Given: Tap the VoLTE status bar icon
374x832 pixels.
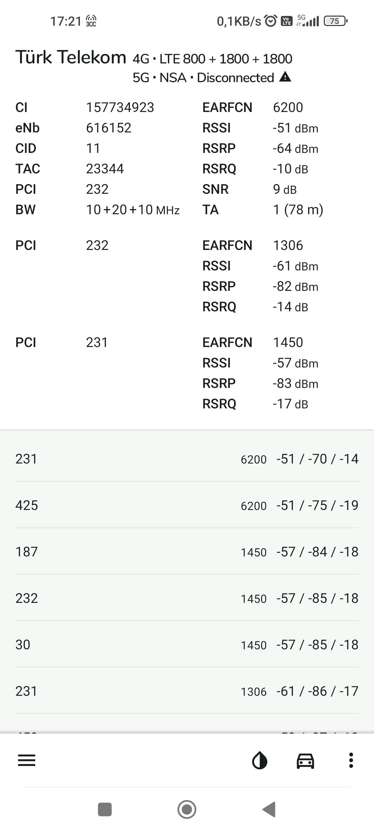Looking at the screenshot, I should (x=286, y=21).
